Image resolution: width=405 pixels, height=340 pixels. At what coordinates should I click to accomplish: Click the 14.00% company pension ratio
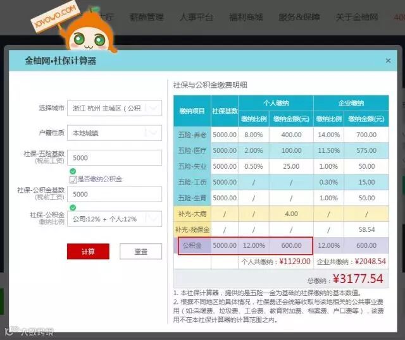coord(328,135)
